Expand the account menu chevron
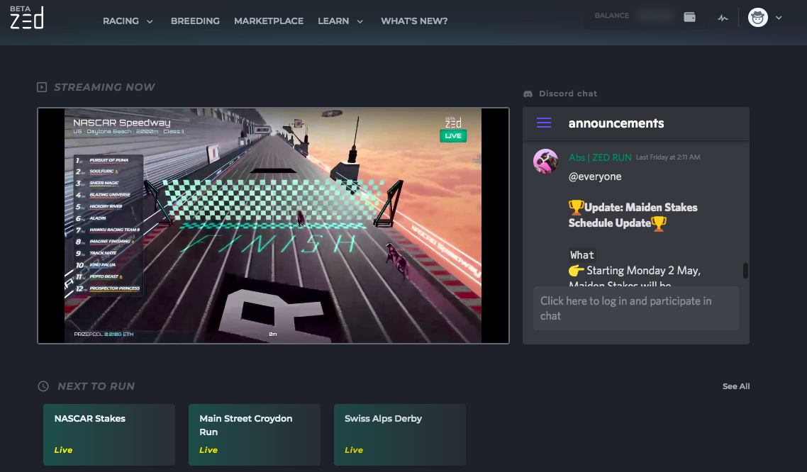Viewport: 807px width, 472px height. [779, 18]
